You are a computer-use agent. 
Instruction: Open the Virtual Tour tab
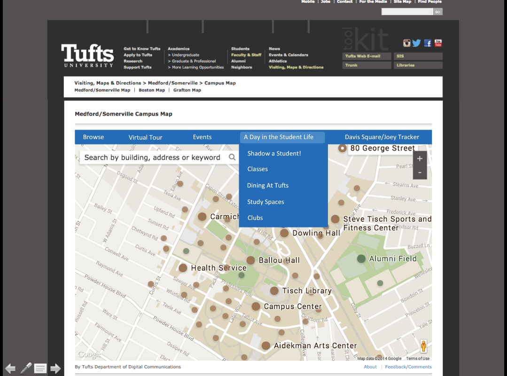pyautogui.click(x=146, y=137)
